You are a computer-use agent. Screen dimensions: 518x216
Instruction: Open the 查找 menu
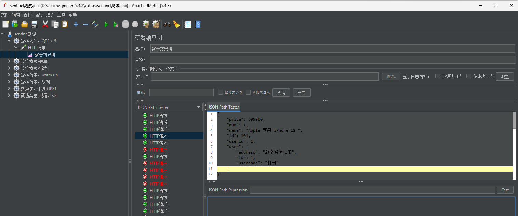(x=27, y=15)
